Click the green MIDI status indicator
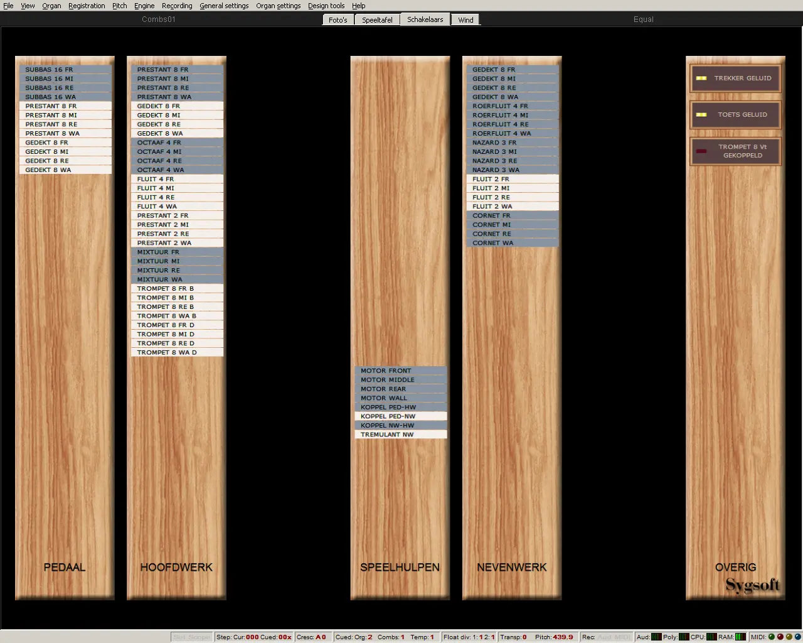Screen dimensions: 803x643 pyautogui.click(x=772, y=637)
